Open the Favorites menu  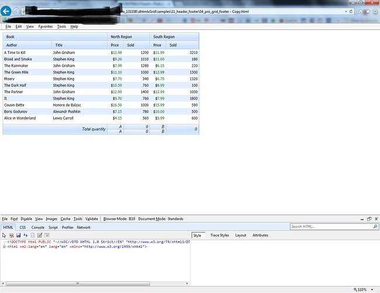[46, 26]
